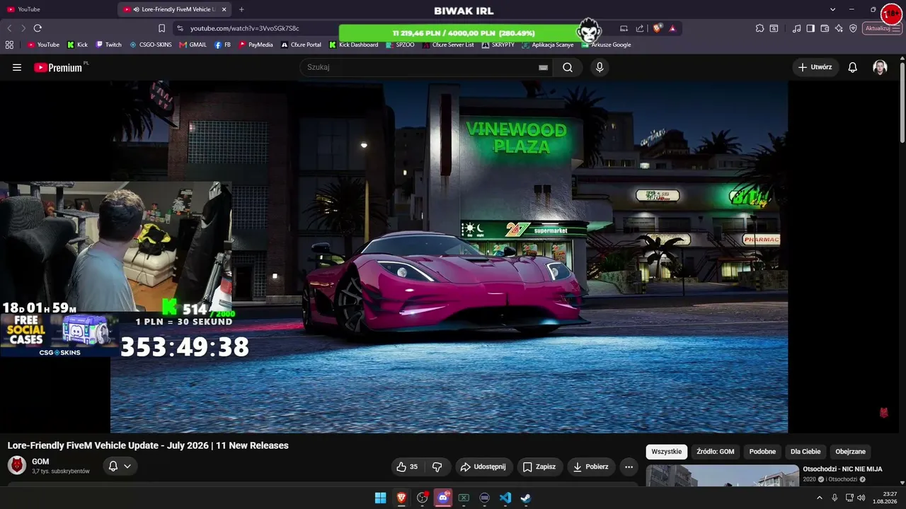Open more actions for the video
This screenshot has width=906, height=509.
(x=629, y=467)
